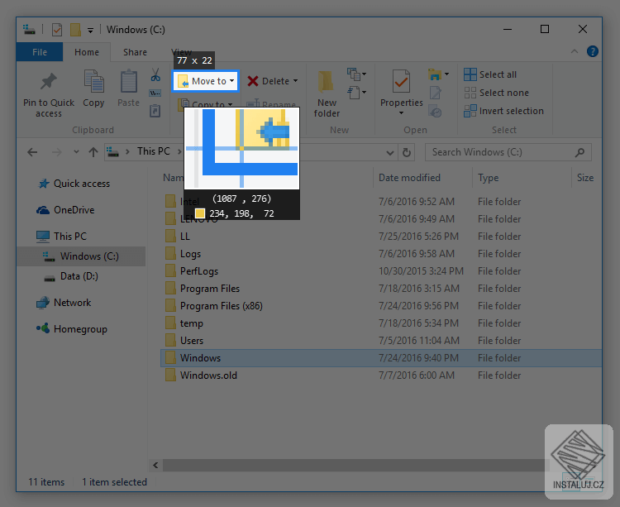The width and height of the screenshot is (620, 507).
Task: Click the Paste shortcut icon
Action: (x=155, y=111)
